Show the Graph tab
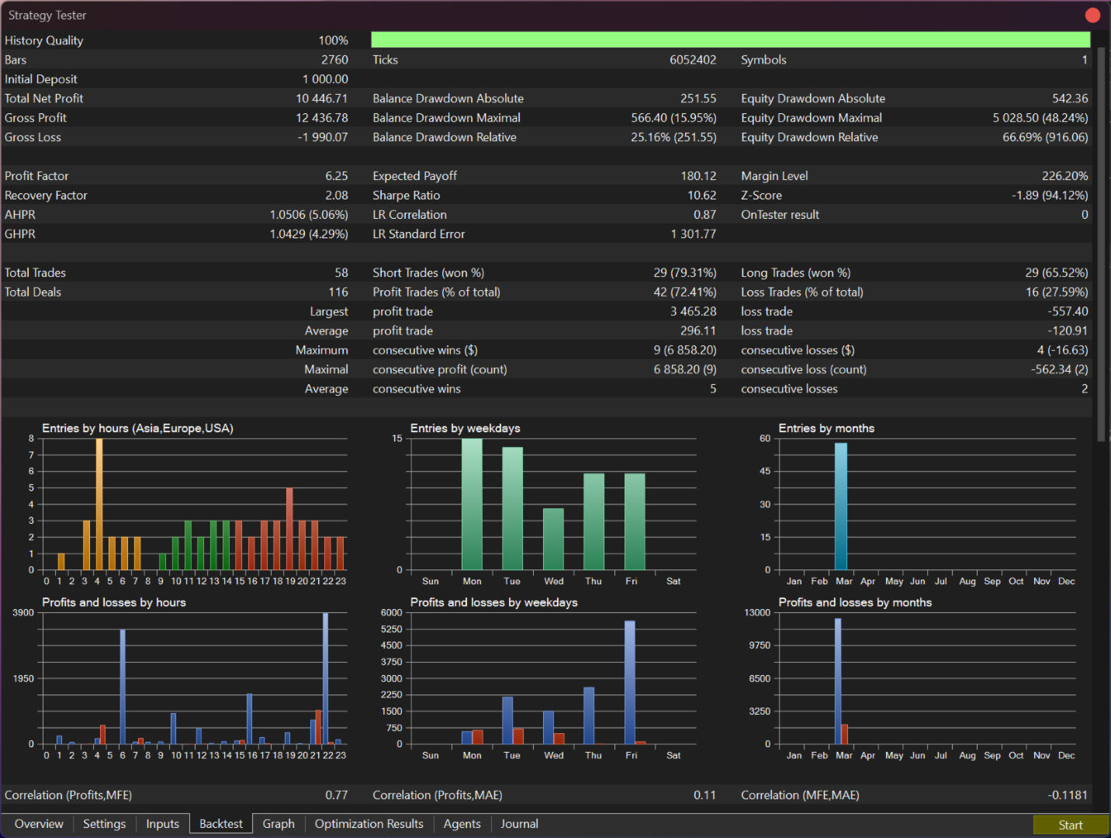 point(279,824)
